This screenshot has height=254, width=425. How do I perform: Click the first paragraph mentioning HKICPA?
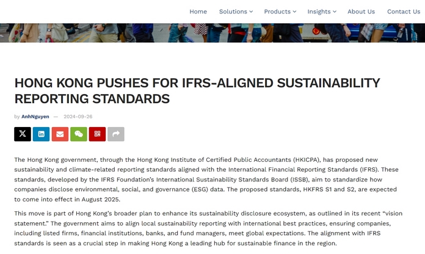coord(208,179)
